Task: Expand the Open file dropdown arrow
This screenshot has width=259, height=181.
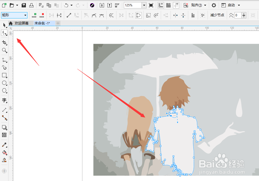Action: (17, 5)
